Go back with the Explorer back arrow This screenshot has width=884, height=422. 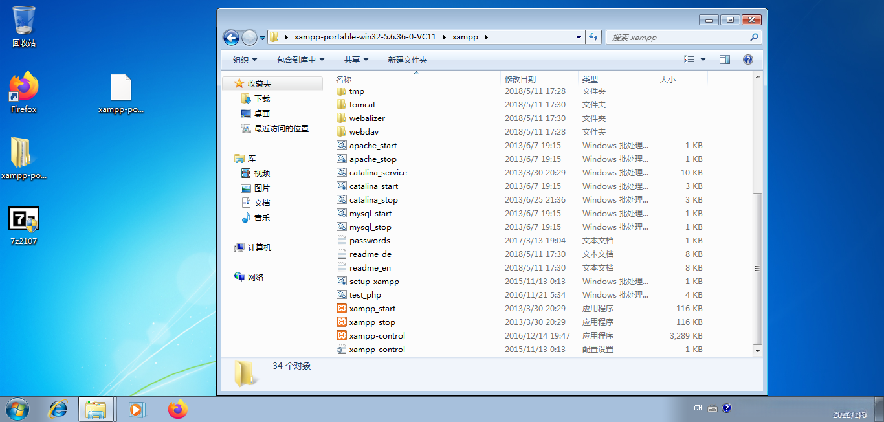tap(231, 38)
